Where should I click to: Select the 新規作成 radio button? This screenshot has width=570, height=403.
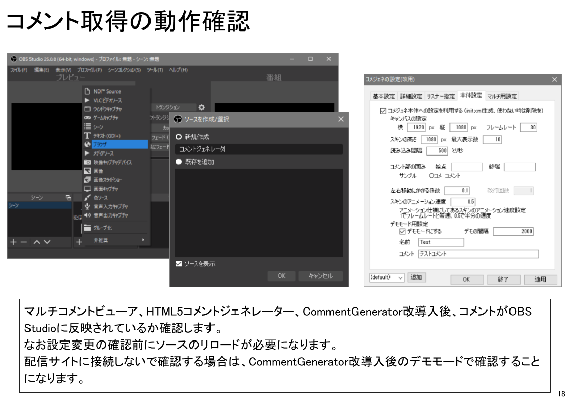(179, 137)
